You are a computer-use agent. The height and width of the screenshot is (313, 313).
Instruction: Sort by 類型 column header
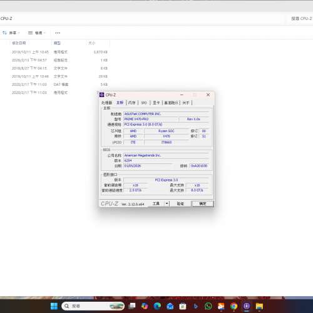(x=57, y=43)
